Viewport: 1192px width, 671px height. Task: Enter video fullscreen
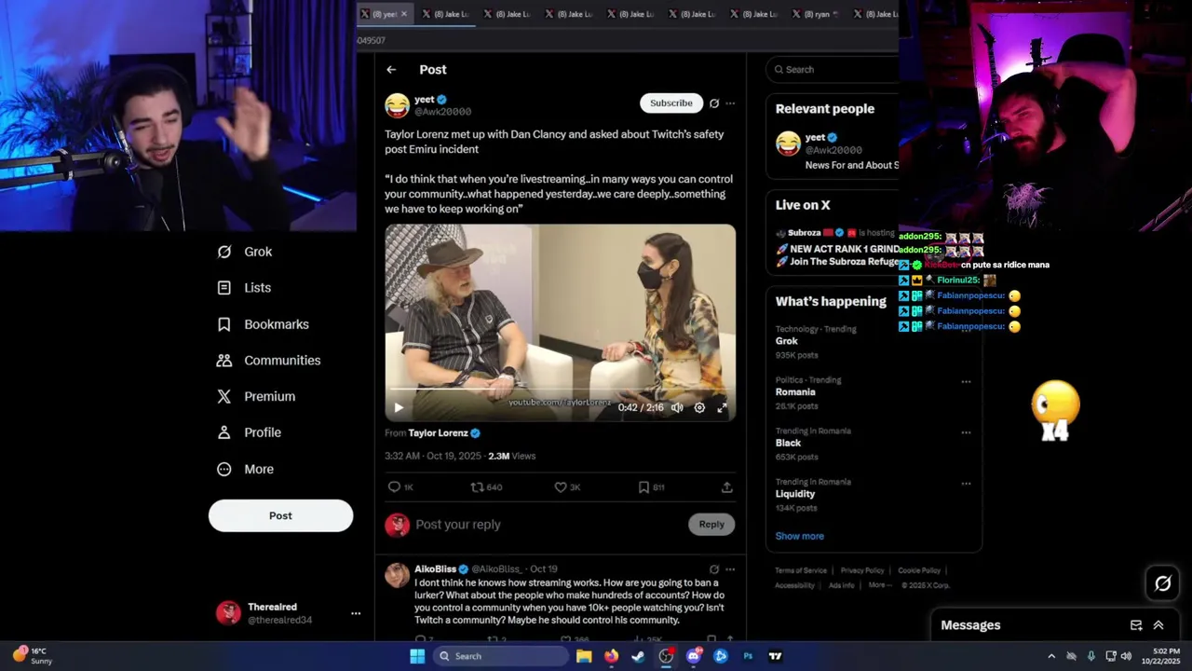tap(722, 407)
